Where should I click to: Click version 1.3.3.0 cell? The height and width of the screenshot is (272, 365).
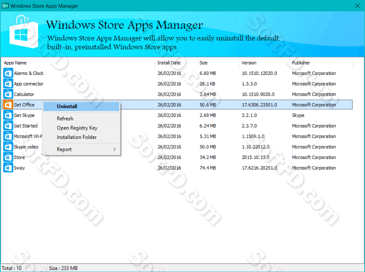[249, 84]
